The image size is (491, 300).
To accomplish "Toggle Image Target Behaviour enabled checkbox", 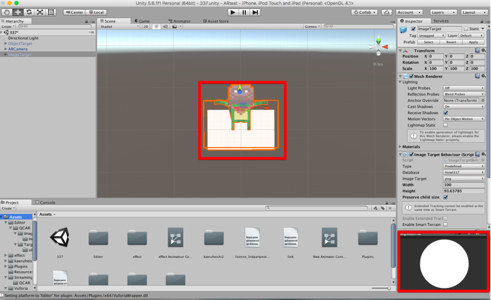I will (411, 154).
